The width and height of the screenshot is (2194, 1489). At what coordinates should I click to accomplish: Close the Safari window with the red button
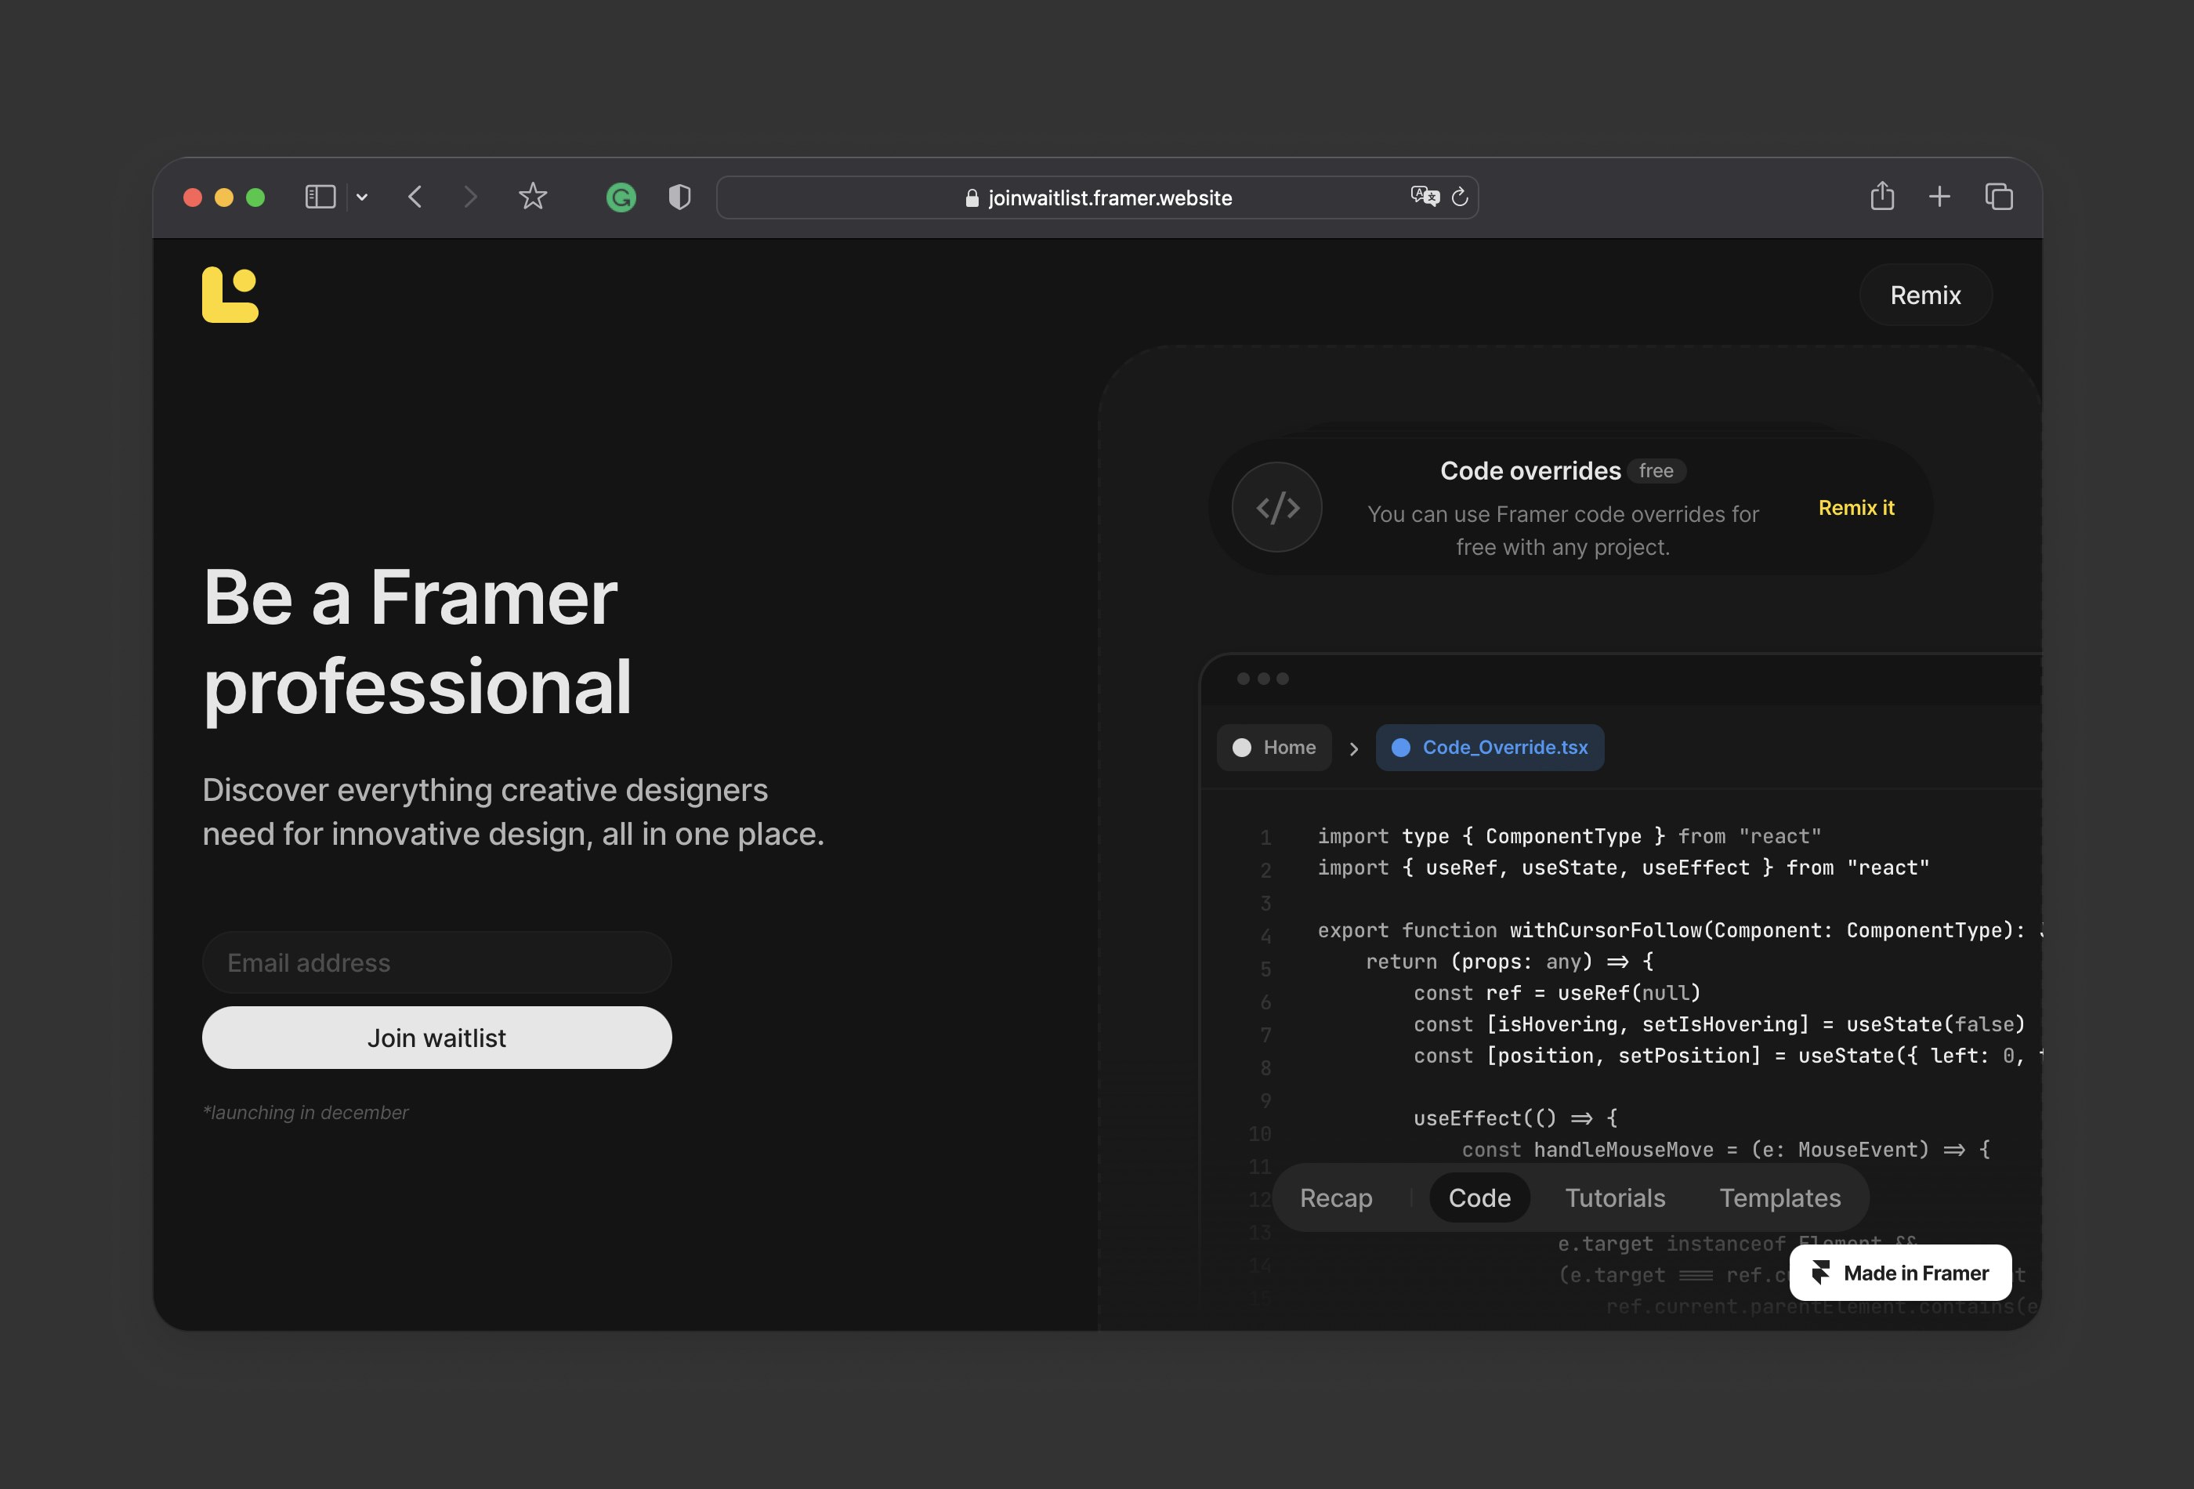(x=193, y=197)
